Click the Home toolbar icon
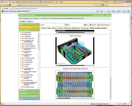This screenshot has height=106, width=132. point(97,11)
